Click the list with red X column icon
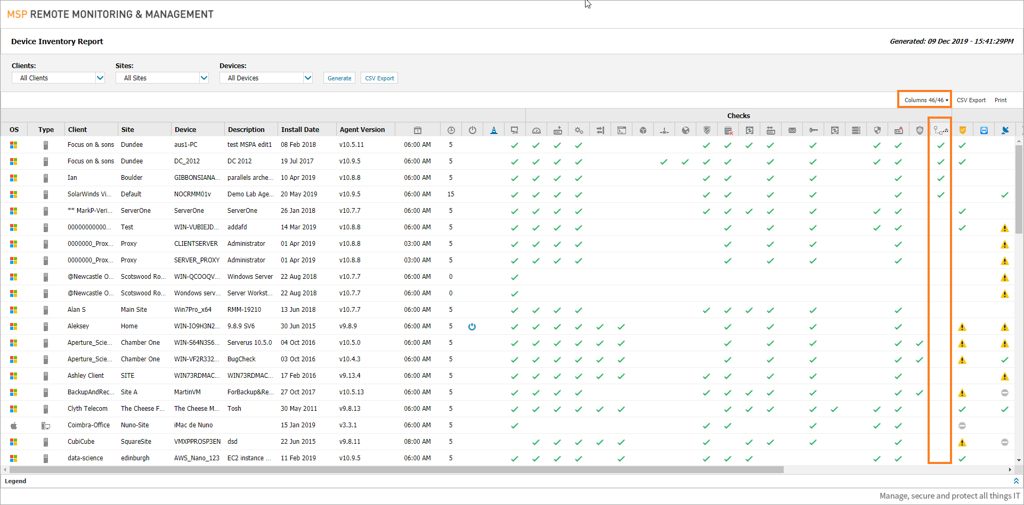The height and width of the screenshot is (505, 1024). coord(728,130)
